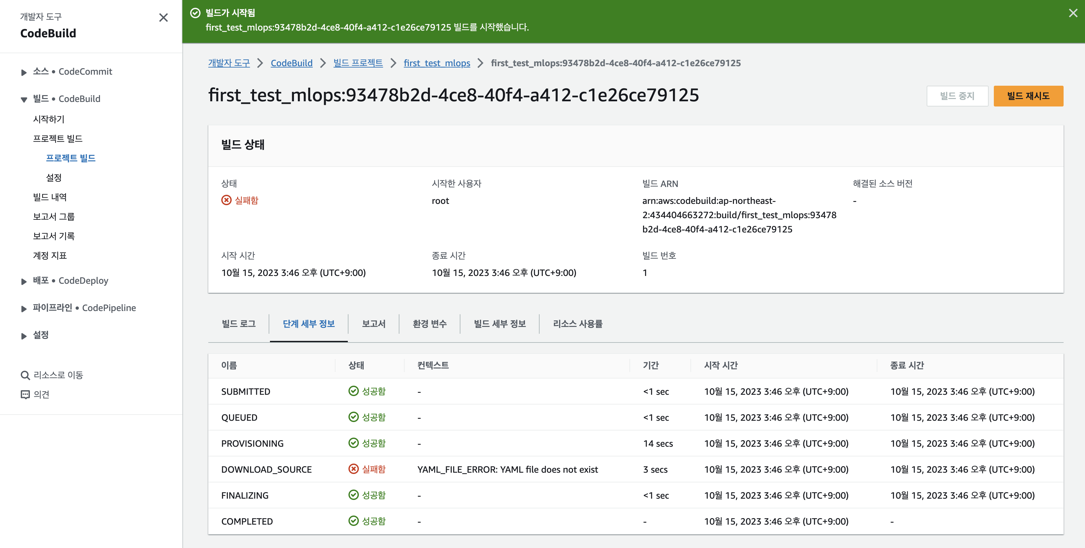Click the search icon for 리소스로 이동

tap(25, 375)
